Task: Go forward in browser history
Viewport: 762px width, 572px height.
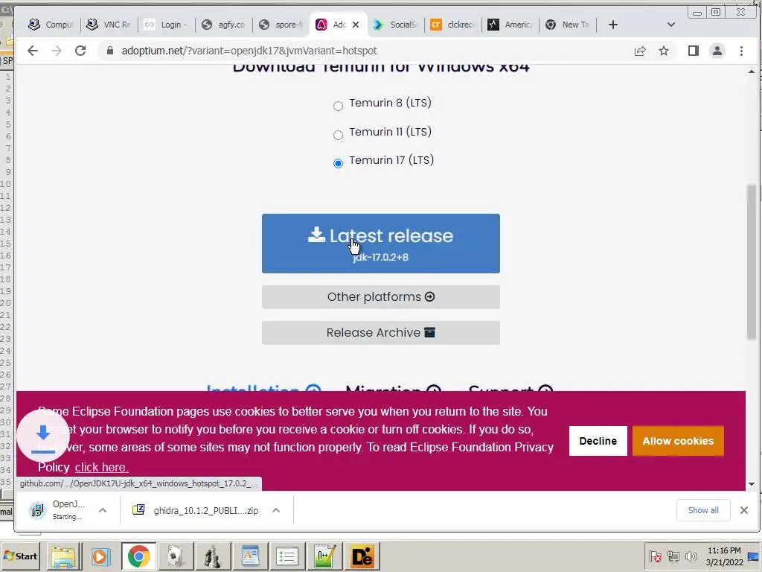Action: (57, 51)
